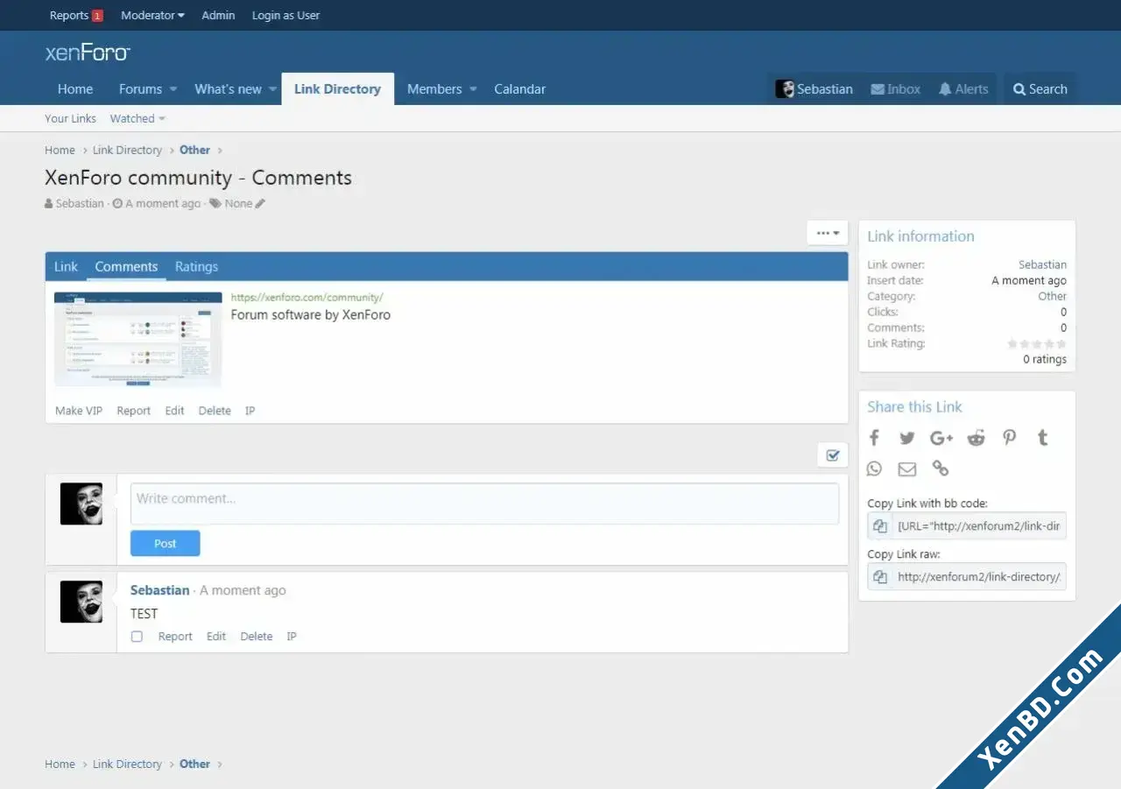Image resolution: width=1121 pixels, height=789 pixels.
Task: Focus the Write comment text box
Action: [x=484, y=504]
